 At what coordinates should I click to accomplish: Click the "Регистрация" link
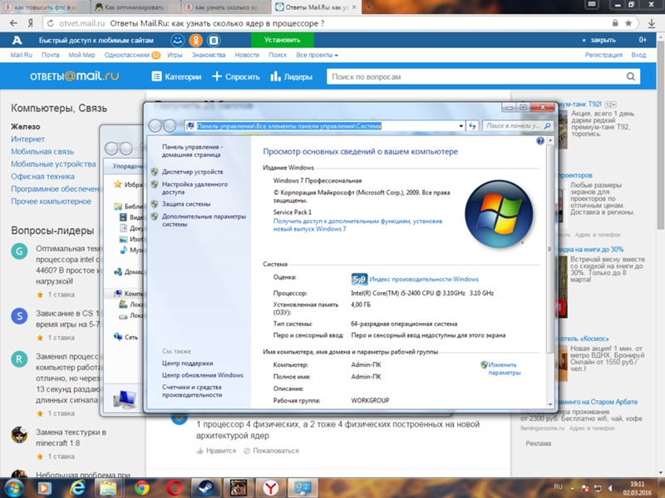[x=603, y=55]
